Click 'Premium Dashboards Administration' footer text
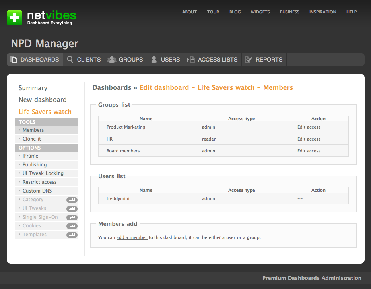Viewport: 371px width, 289px height. [312, 278]
